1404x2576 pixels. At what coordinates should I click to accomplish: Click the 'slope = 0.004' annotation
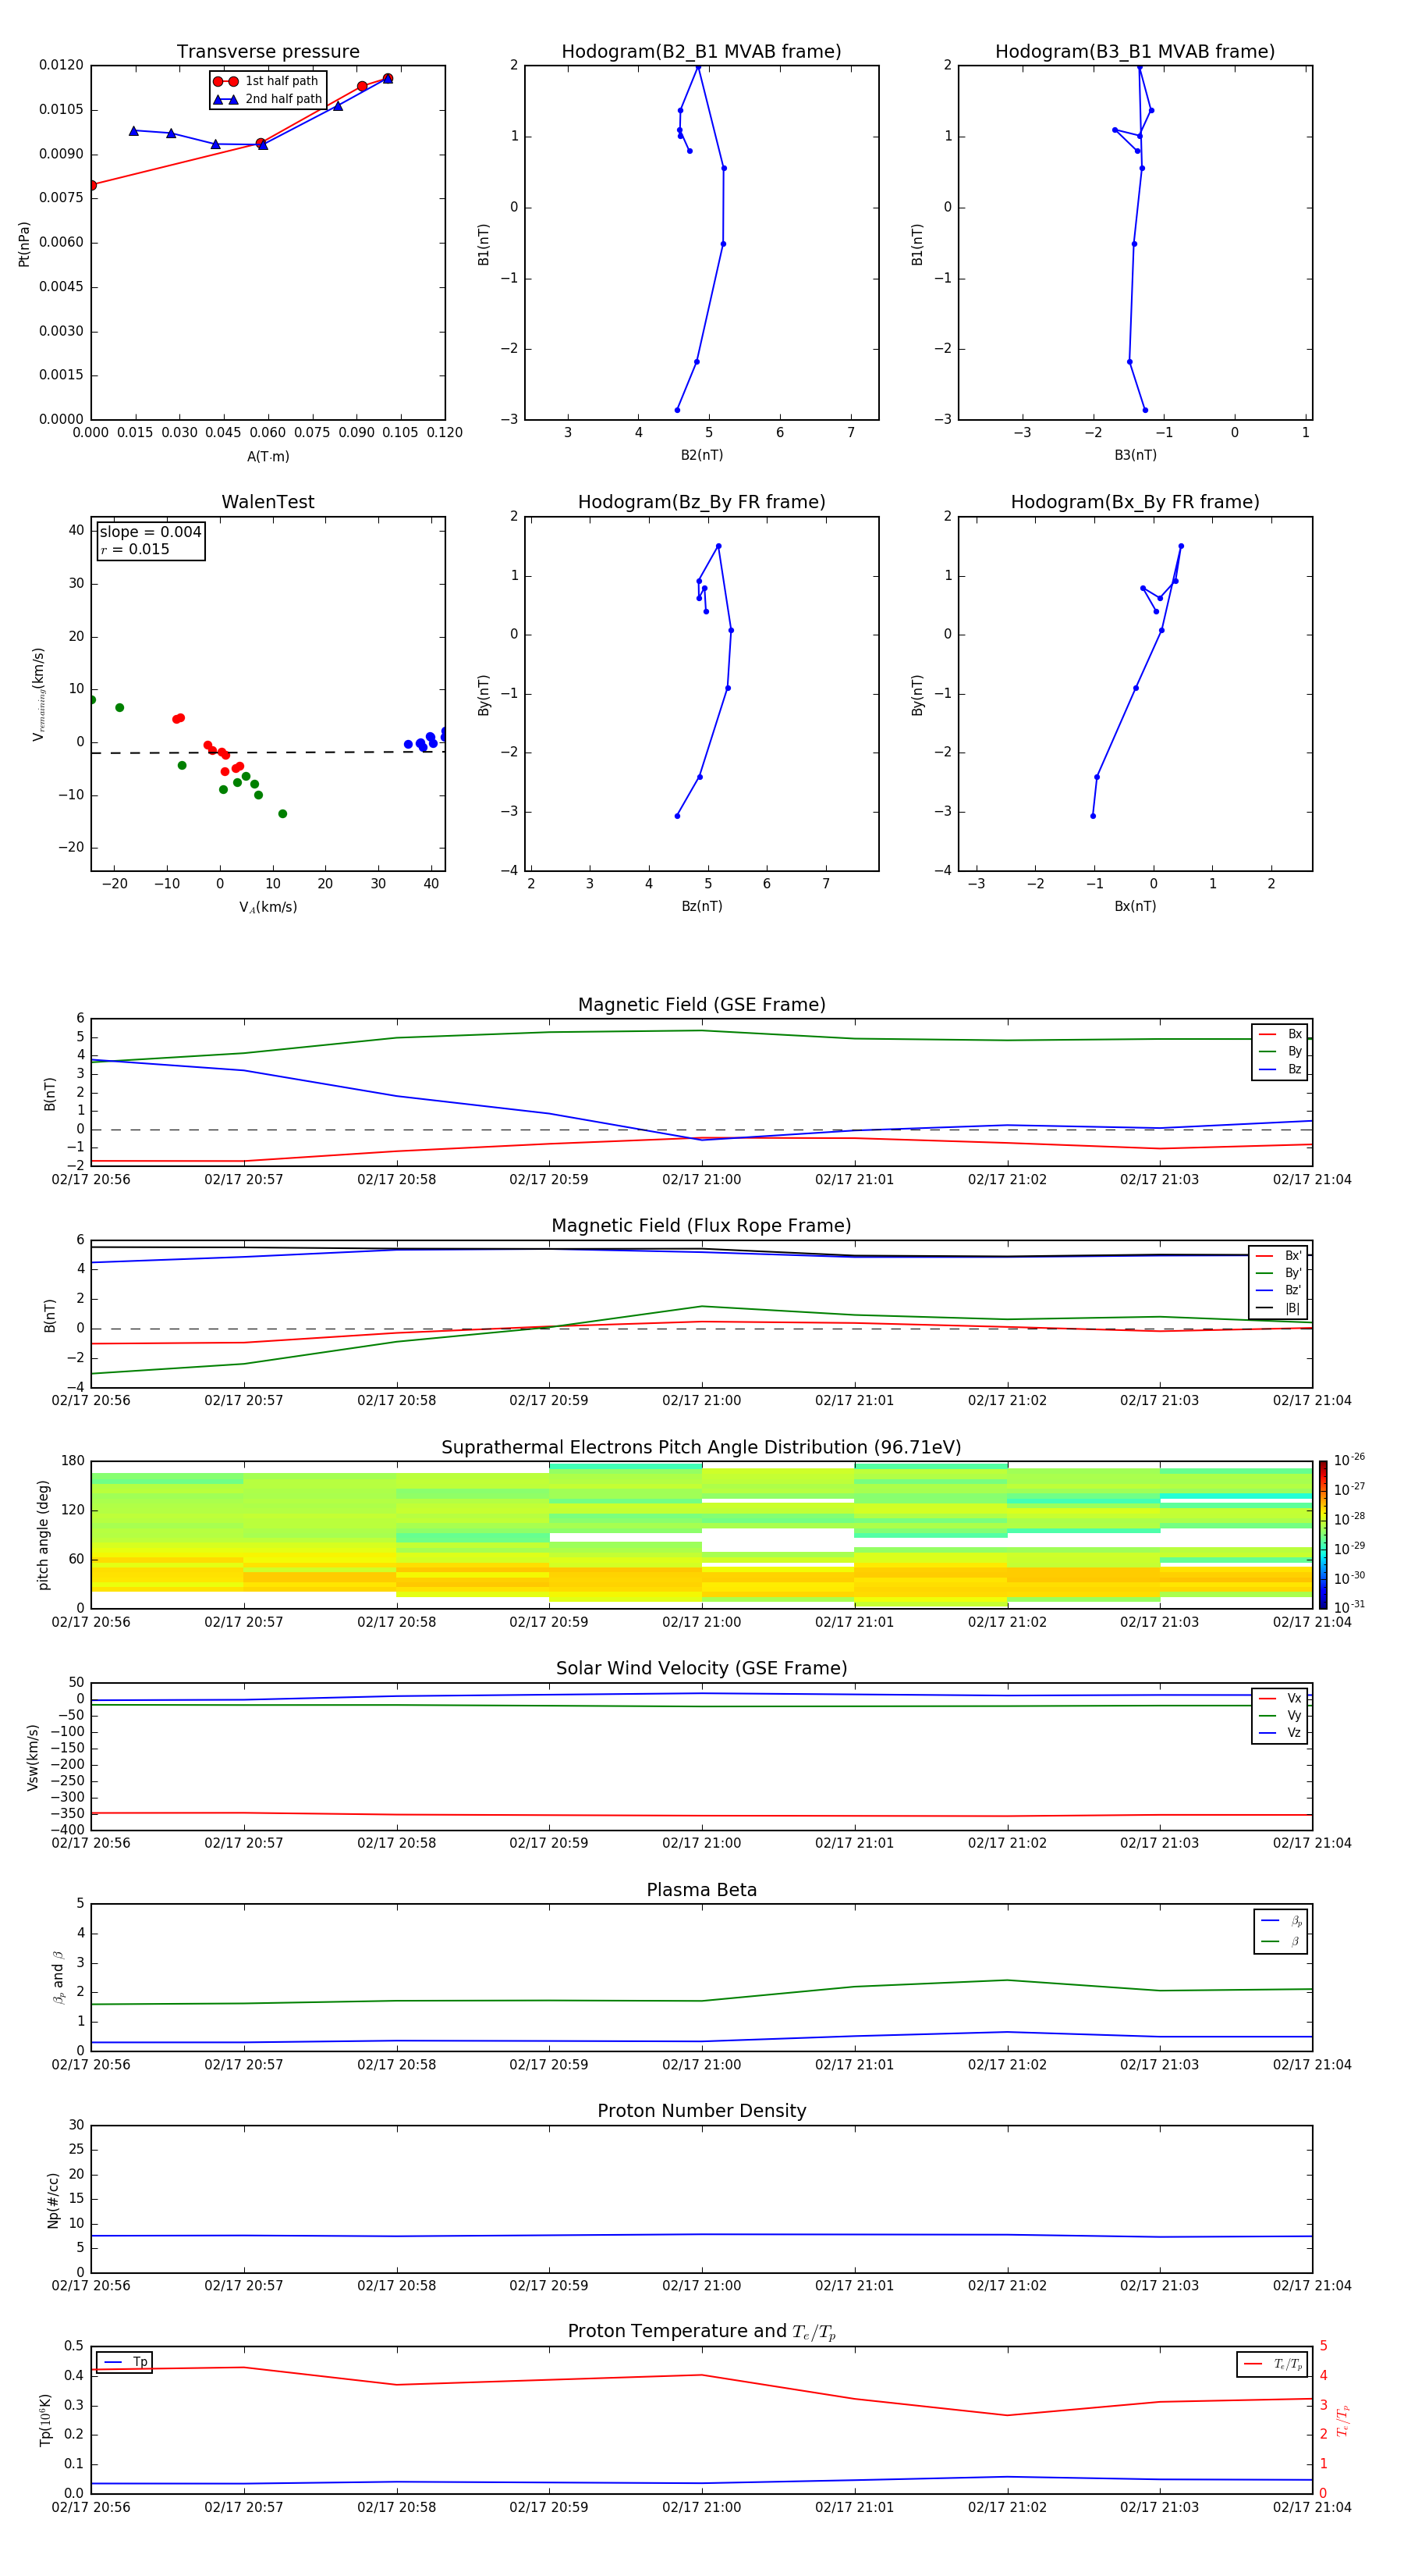pyautogui.click(x=151, y=532)
